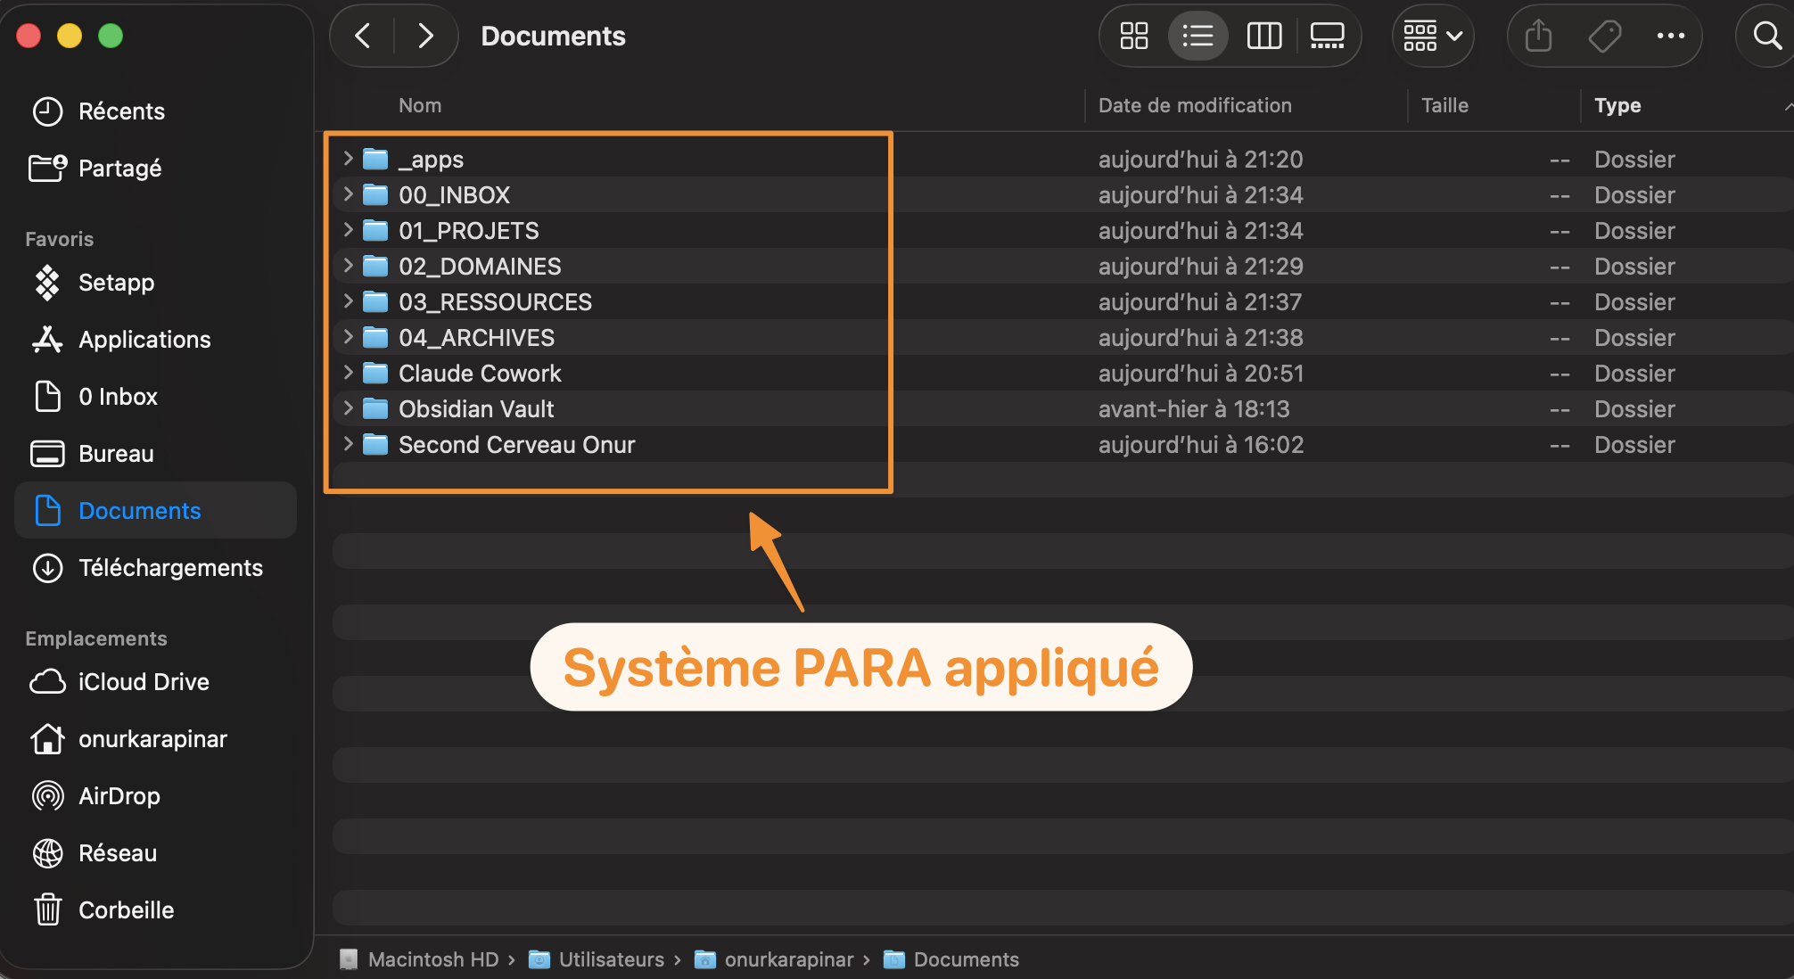Click Macintosh HD in the path bar

click(421, 959)
